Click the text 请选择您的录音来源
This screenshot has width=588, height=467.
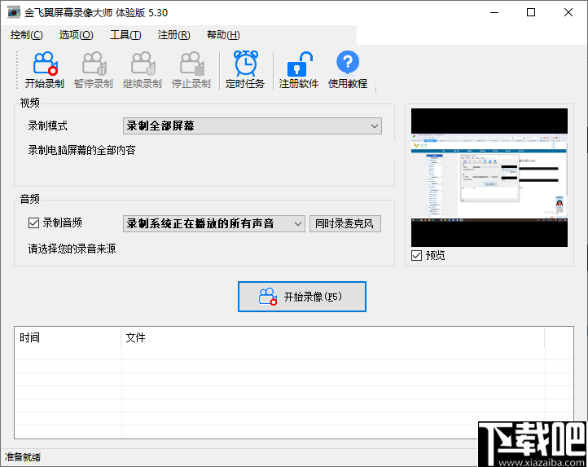(x=72, y=249)
